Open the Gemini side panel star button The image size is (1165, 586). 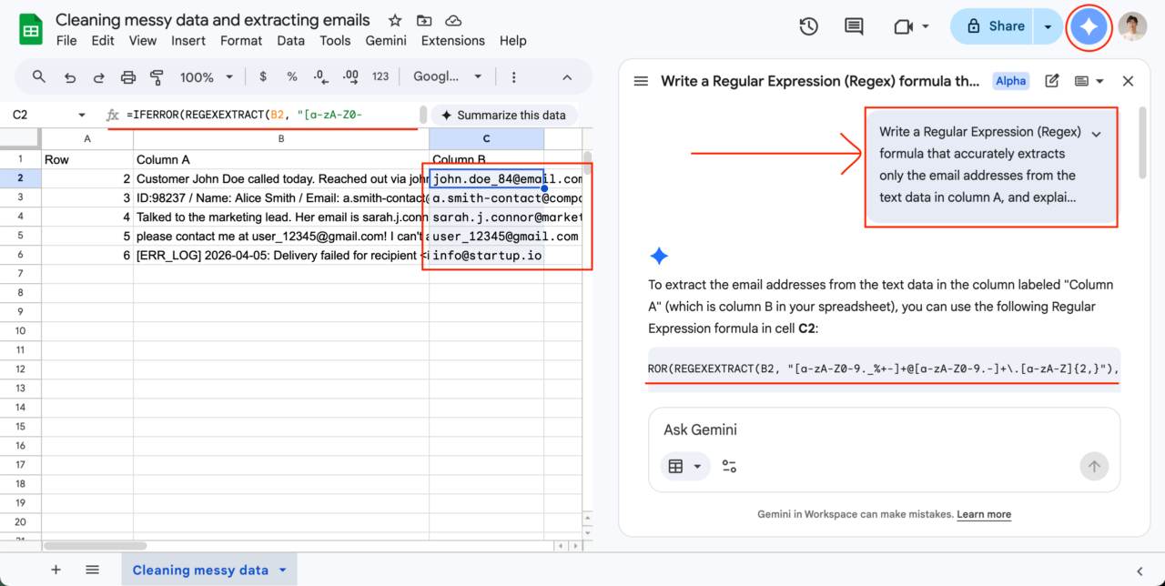[x=1089, y=27]
